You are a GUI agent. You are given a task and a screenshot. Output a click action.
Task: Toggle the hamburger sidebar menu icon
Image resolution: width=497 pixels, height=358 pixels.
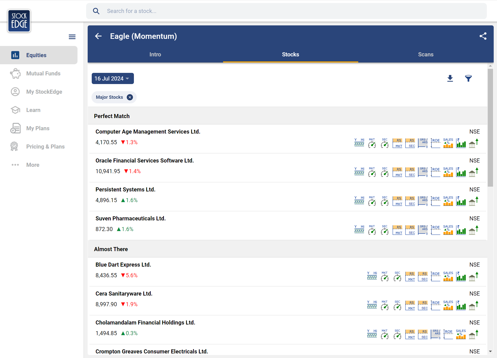(x=72, y=37)
